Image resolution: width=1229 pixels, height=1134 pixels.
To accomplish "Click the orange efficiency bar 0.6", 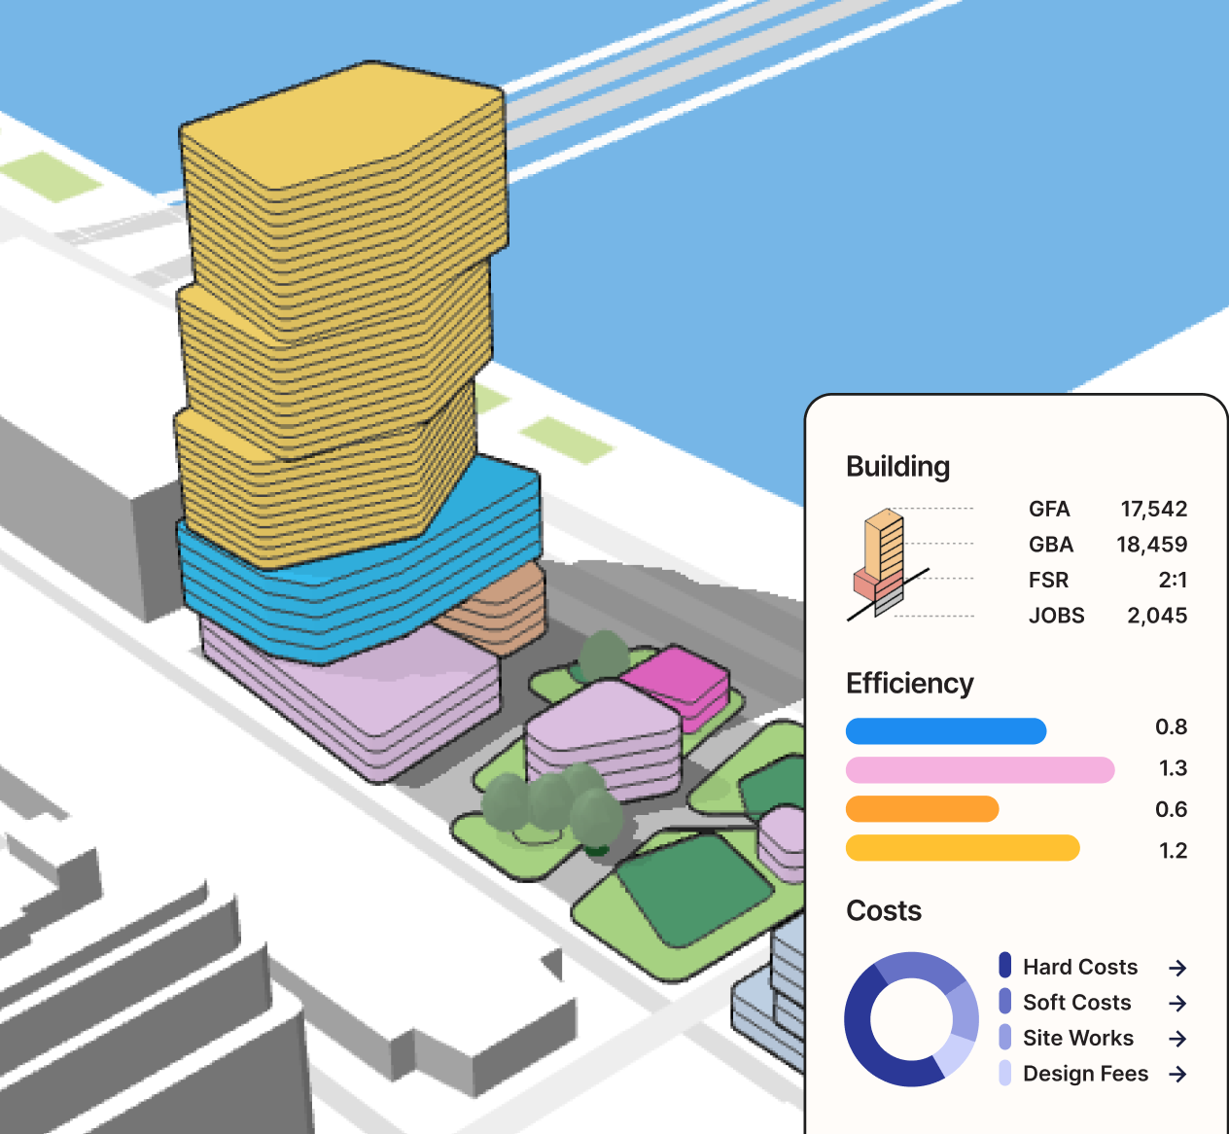I will (923, 809).
